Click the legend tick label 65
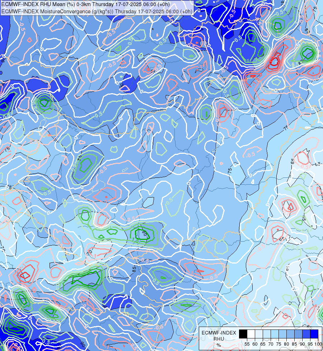 [263, 344]
